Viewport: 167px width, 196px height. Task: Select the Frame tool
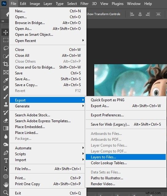pos(6,72)
